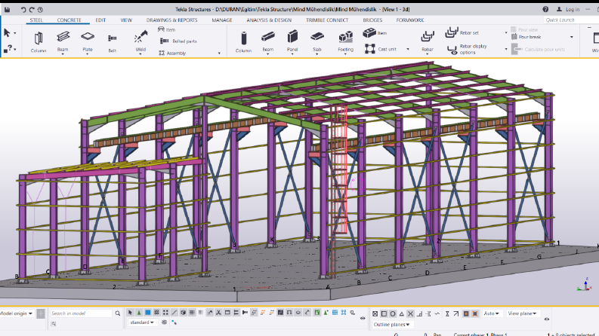The width and height of the screenshot is (599, 336).
Task: Open the undo history clock icon
Action: tap(40, 10)
